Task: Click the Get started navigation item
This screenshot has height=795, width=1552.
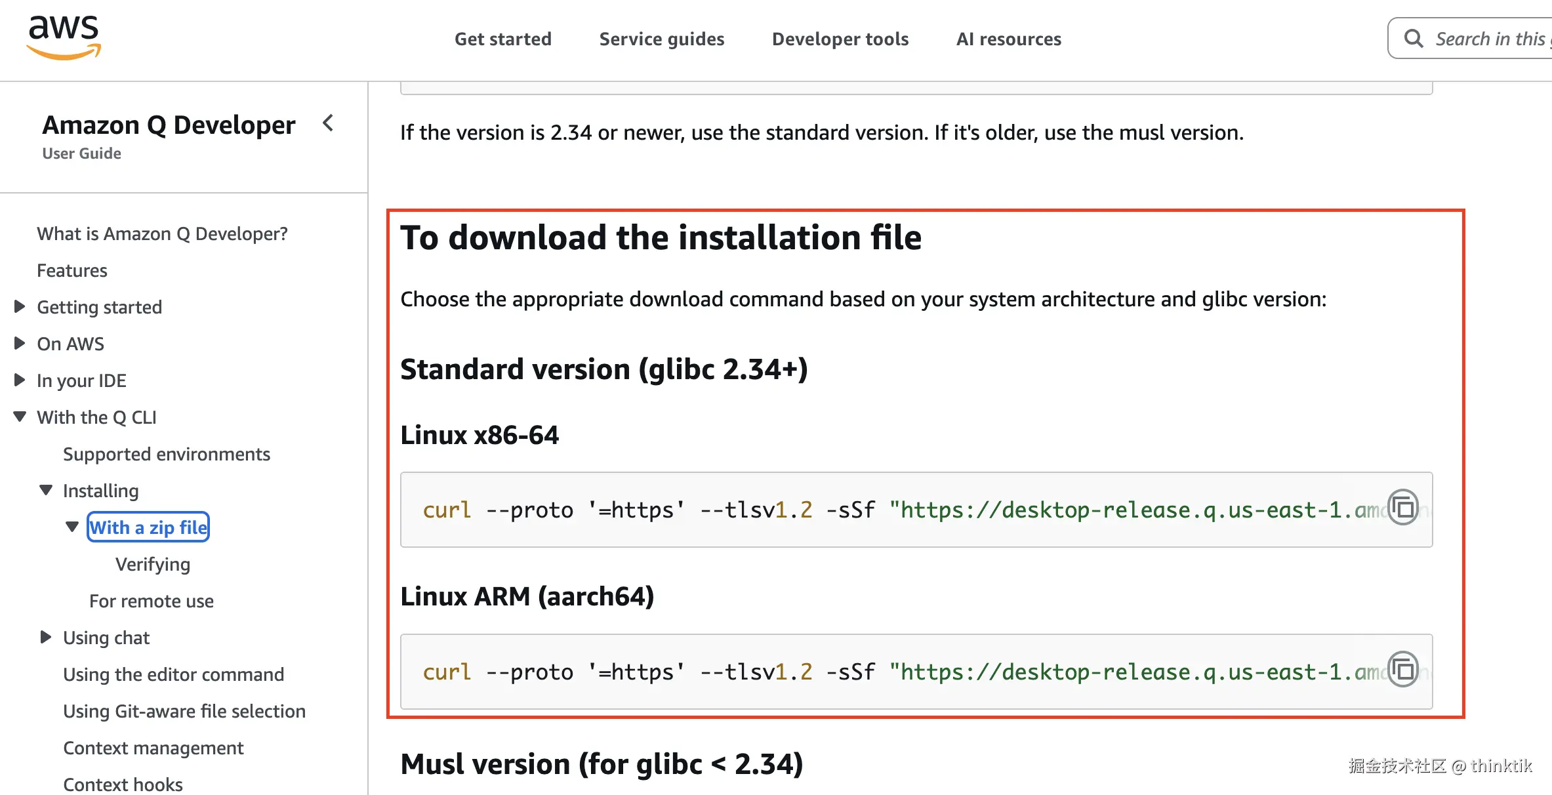Action: 502,39
